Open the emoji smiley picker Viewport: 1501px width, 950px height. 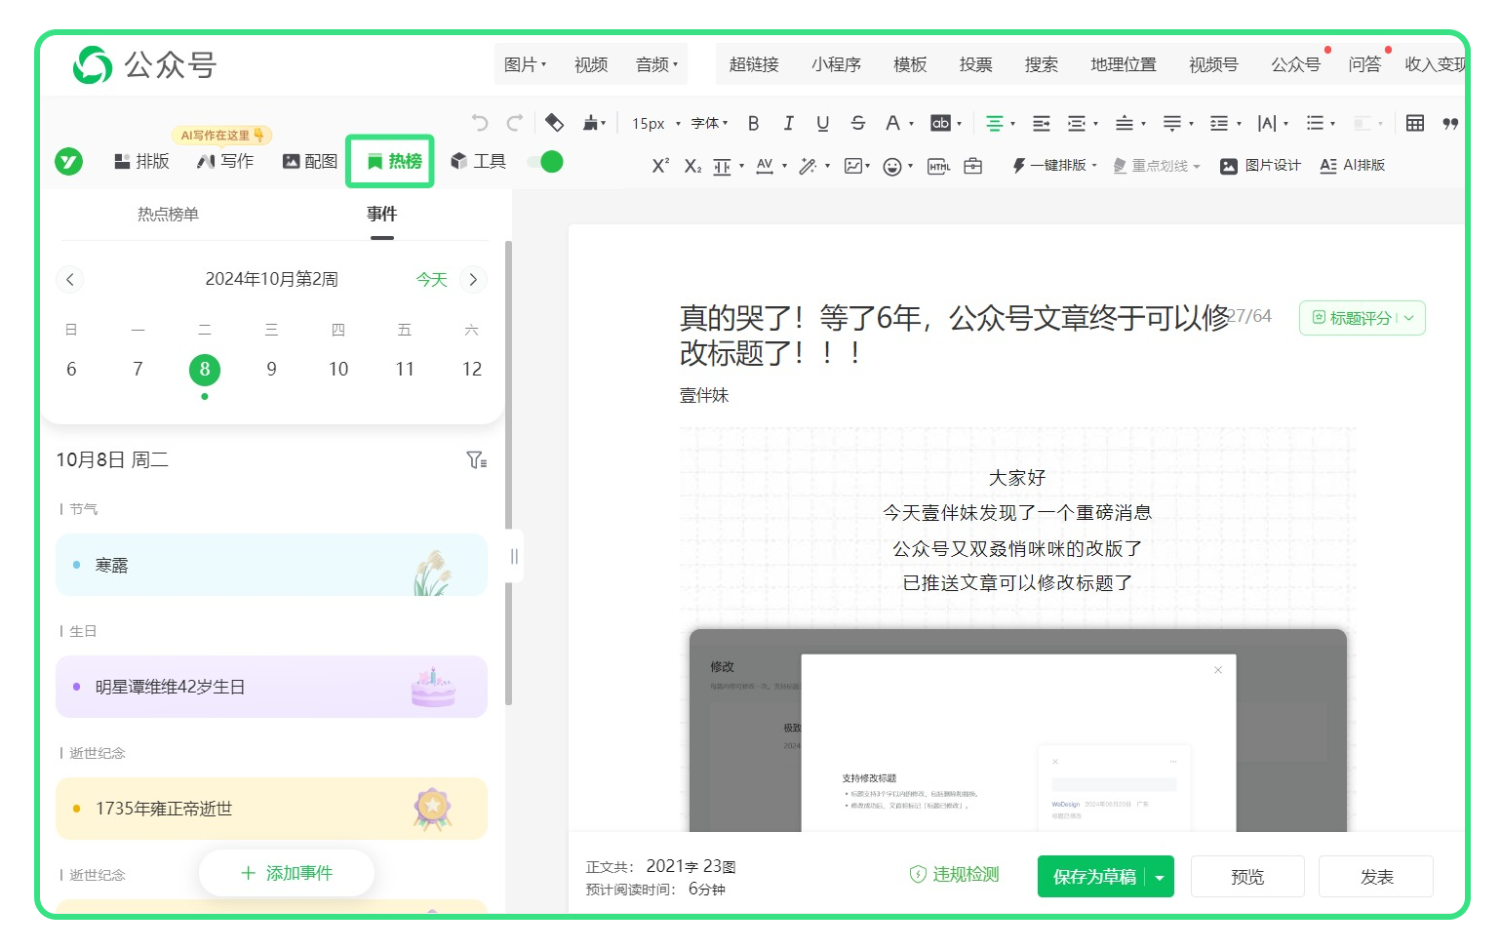[891, 167]
